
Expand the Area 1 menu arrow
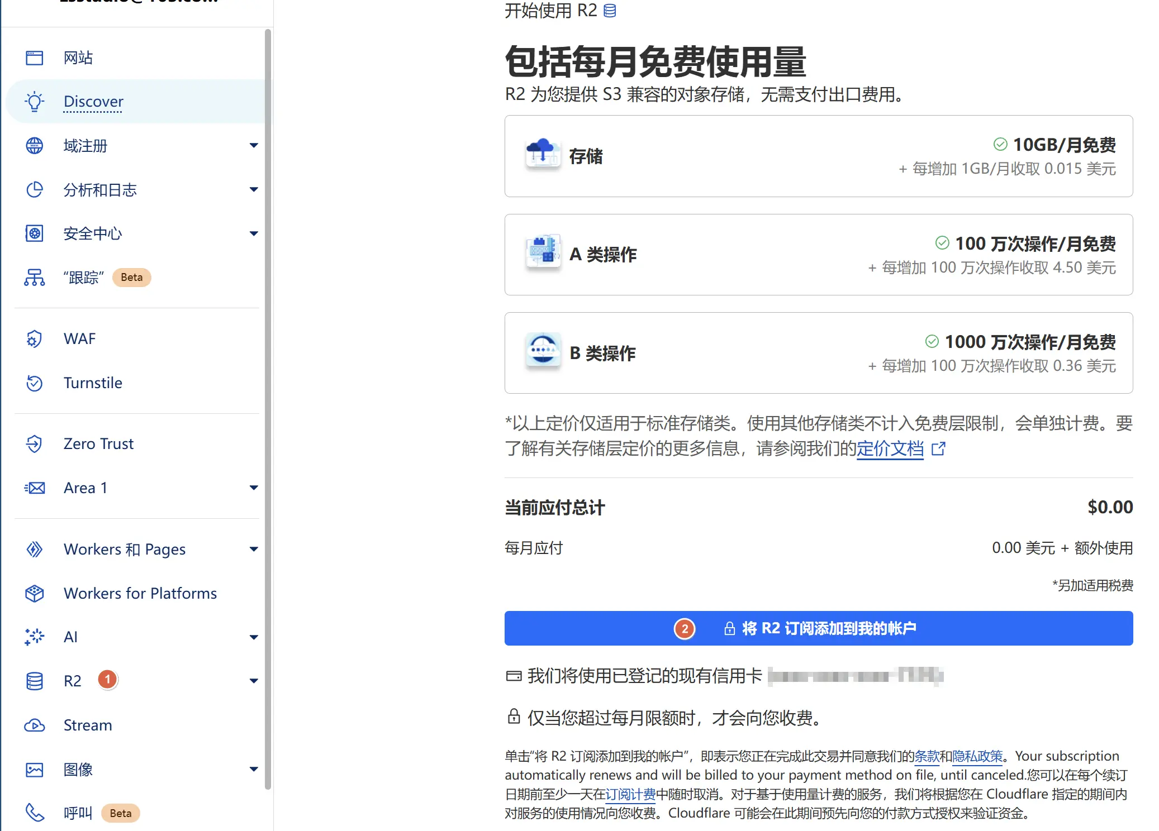(254, 488)
